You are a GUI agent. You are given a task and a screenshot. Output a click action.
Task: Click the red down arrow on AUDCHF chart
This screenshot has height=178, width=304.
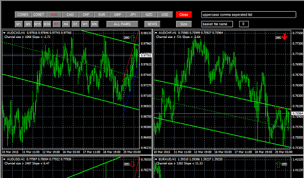pos(285,37)
